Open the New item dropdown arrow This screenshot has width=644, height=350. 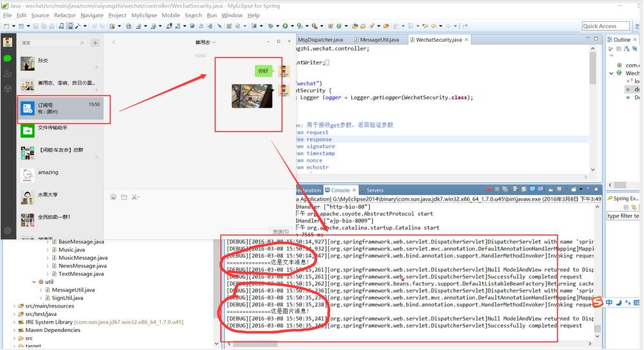(13, 26)
